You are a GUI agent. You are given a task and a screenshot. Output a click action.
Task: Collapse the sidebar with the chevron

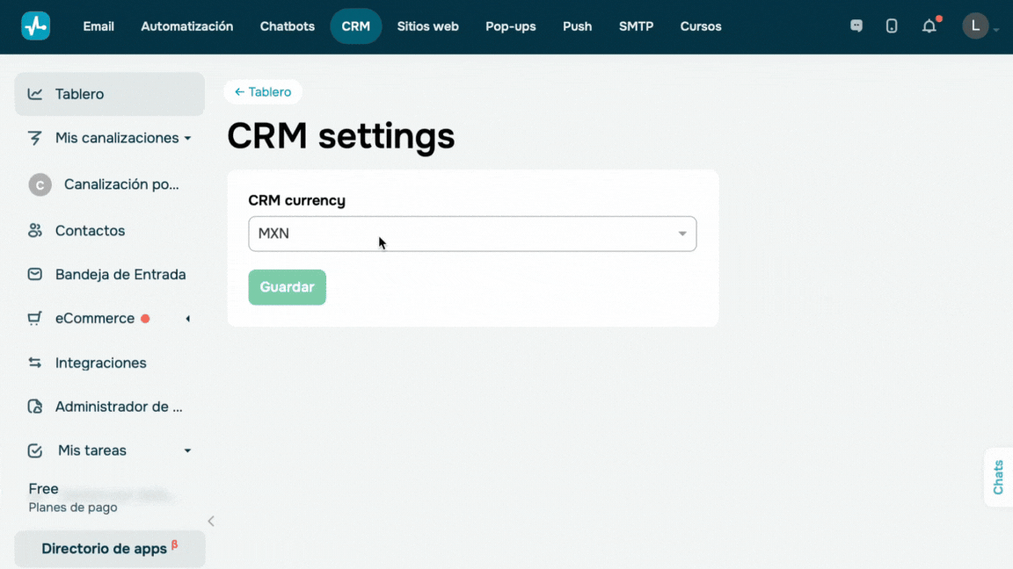[x=211, y=522]
